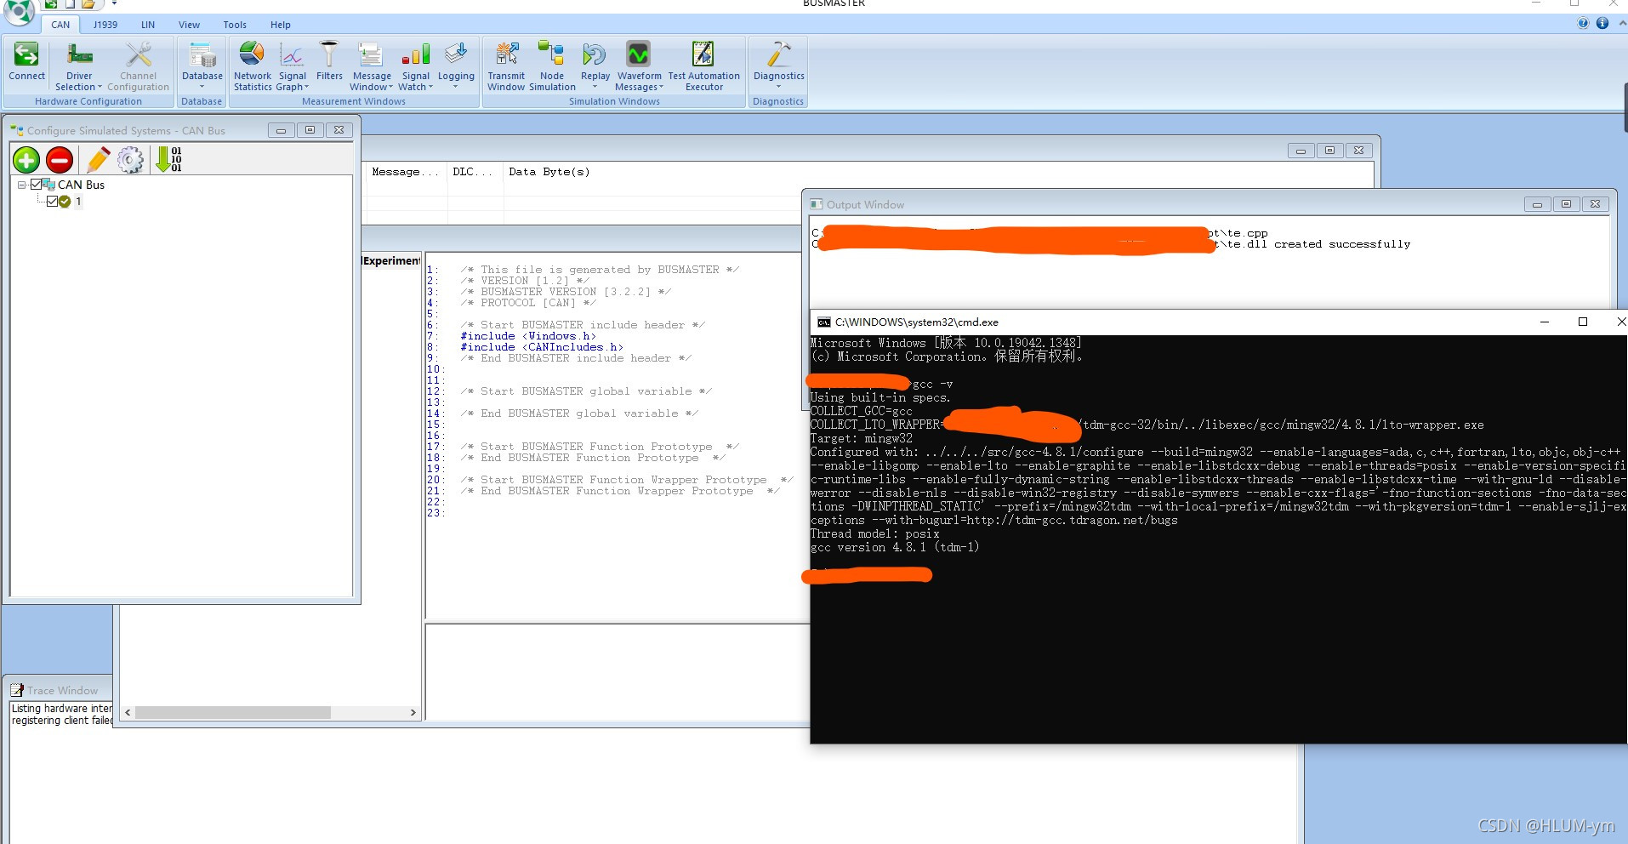Click the info icon at top right

1602,23
